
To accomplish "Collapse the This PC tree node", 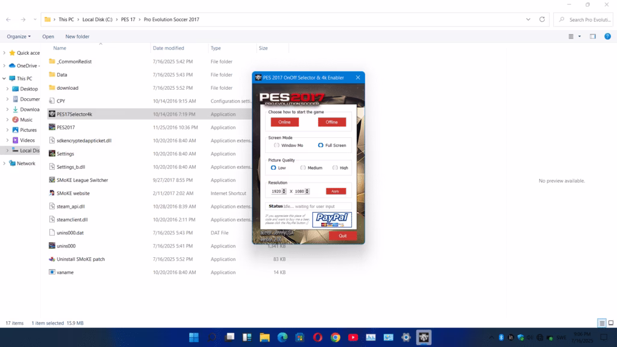I will 4,78.
